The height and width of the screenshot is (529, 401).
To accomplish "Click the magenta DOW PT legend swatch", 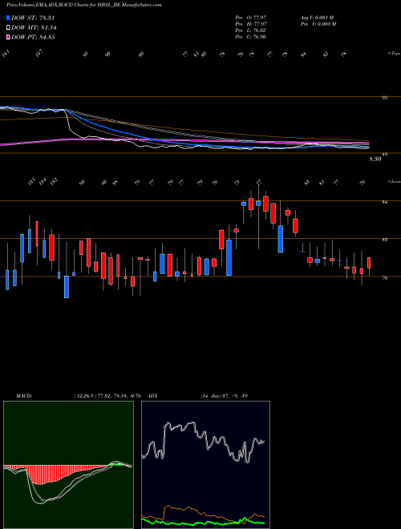I will coord(8,37).
